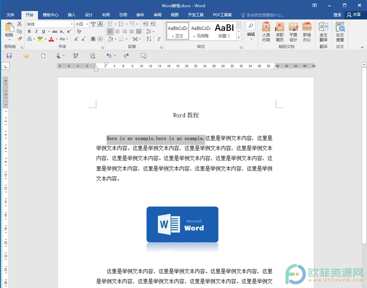Toggle bold formatting
Viewport: 367px width, 288px height.
(29, 31)
